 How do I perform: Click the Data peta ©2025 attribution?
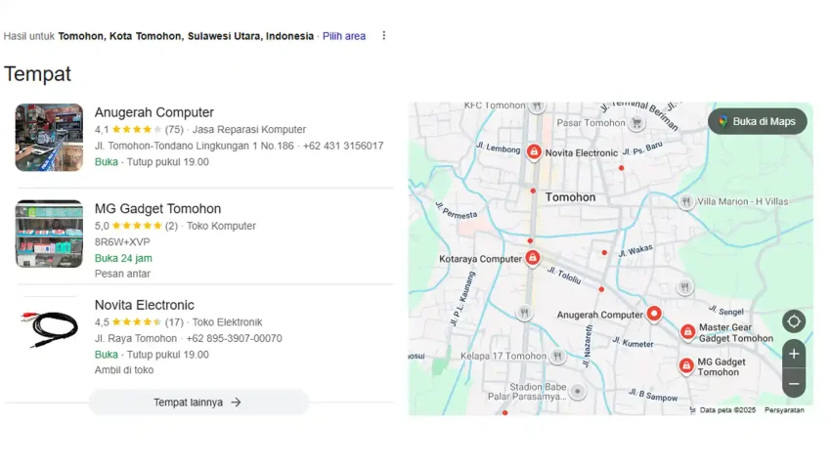click(727, 409)
